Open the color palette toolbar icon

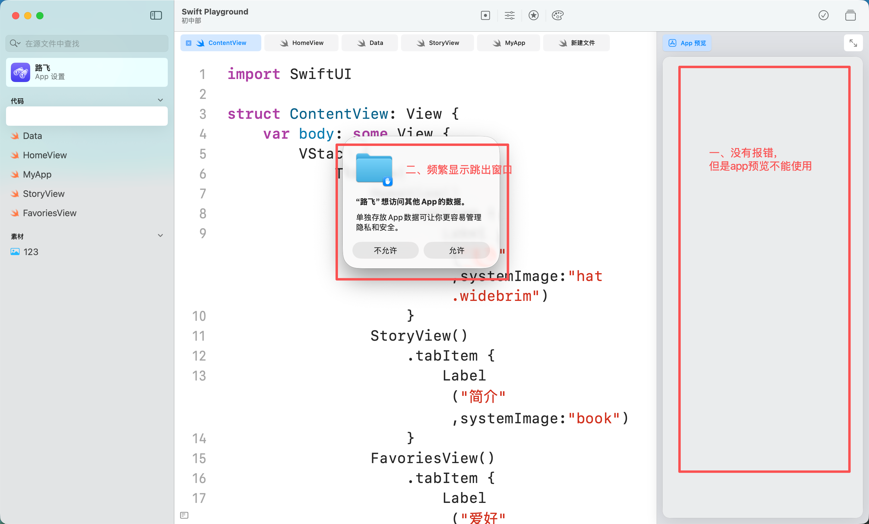[558, 15]
